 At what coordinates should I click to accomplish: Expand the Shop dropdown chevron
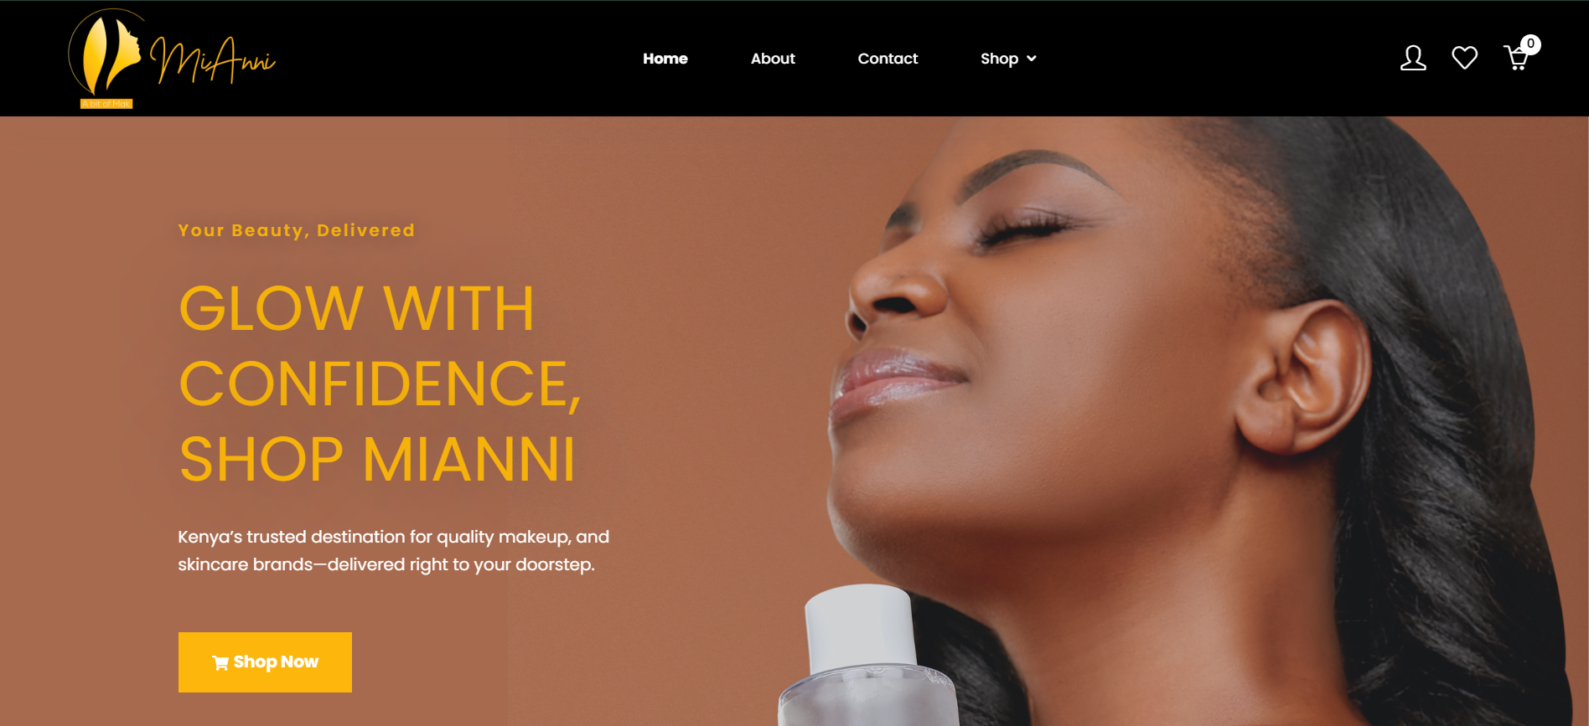coord(1032,59)
